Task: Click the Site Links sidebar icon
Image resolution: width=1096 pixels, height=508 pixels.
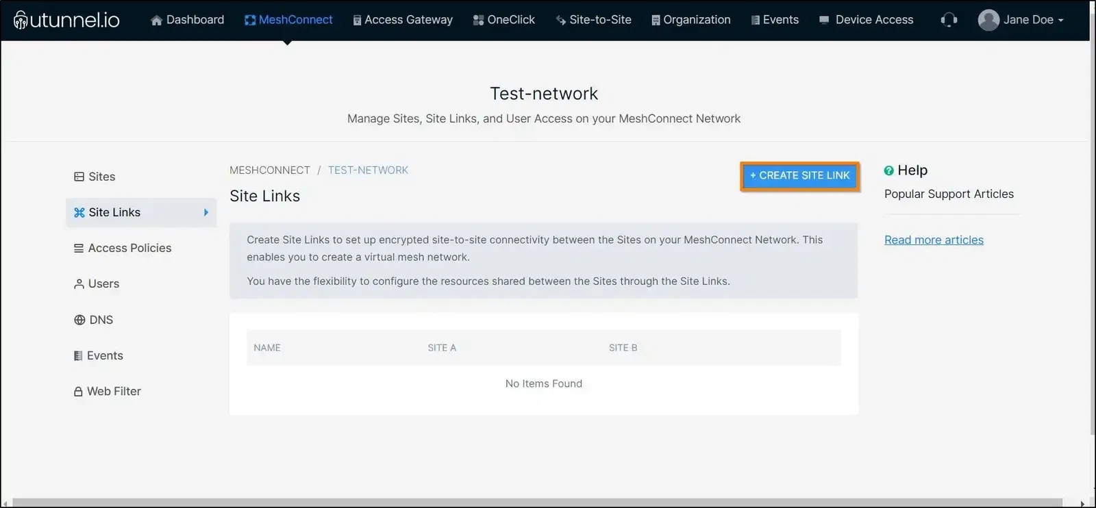Action: [x=79, y=212]
